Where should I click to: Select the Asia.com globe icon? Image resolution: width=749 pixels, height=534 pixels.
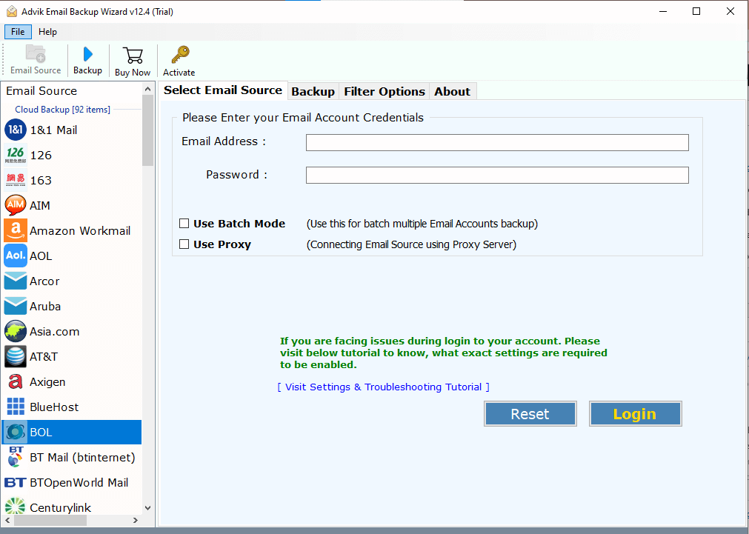[16, 332]
